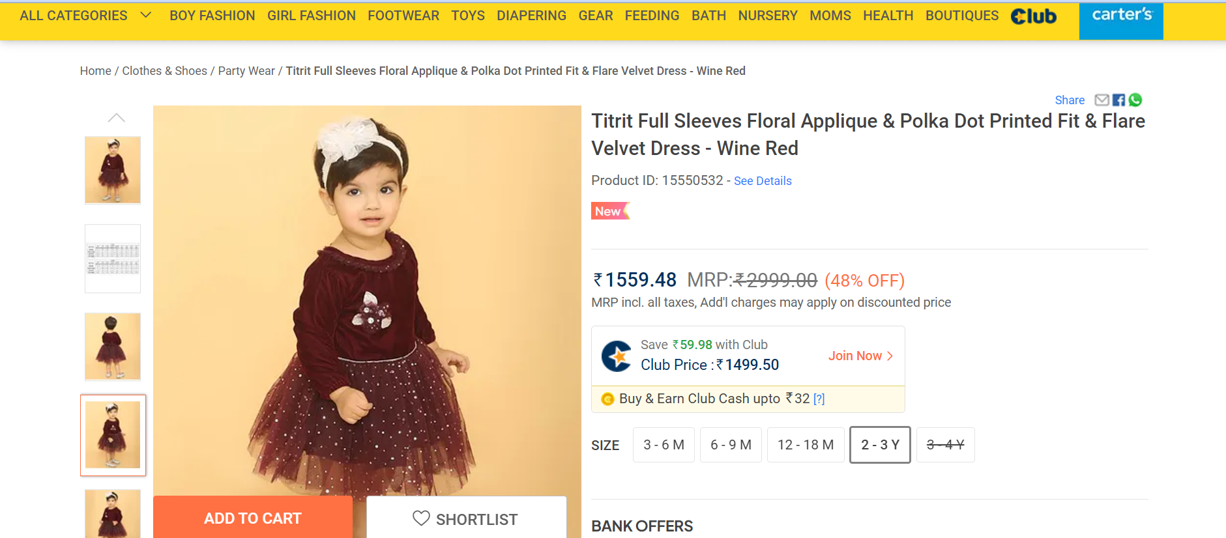Viewport: 1226px width, 538px height.
Task: Share product via WhatsApp icon
Action: coord(1135,100)
